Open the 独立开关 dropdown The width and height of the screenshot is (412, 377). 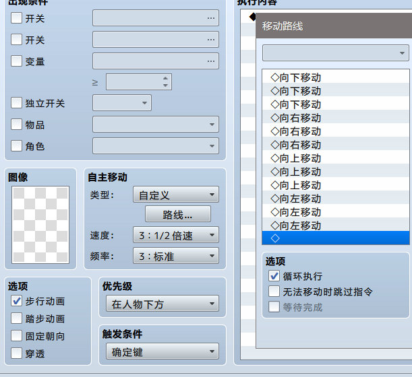click(x=122, y=103)
